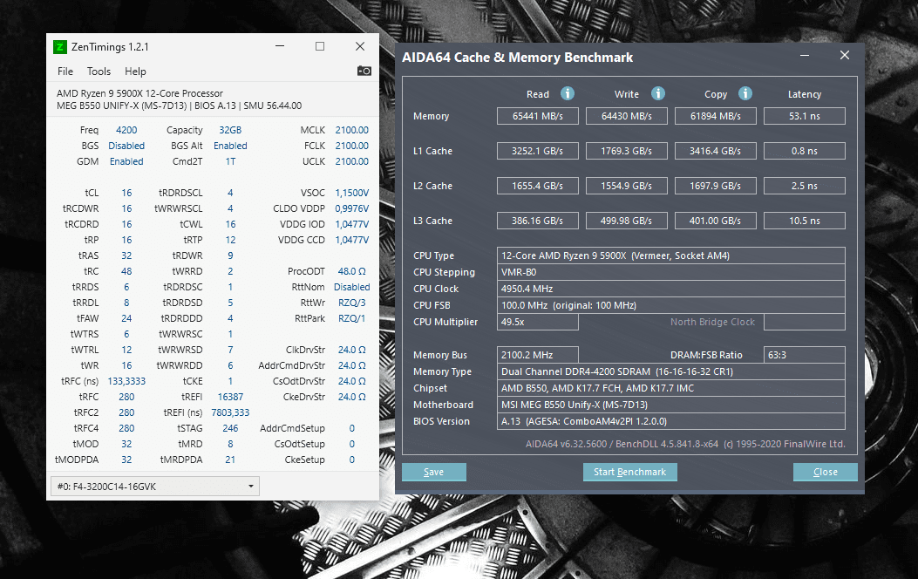
Task: Click the GDM value Enabled
Action: (126, 161)
